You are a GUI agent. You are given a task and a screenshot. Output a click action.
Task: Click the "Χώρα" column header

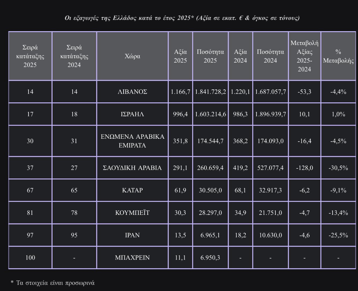pyautogui.click(x=132, y=56)
